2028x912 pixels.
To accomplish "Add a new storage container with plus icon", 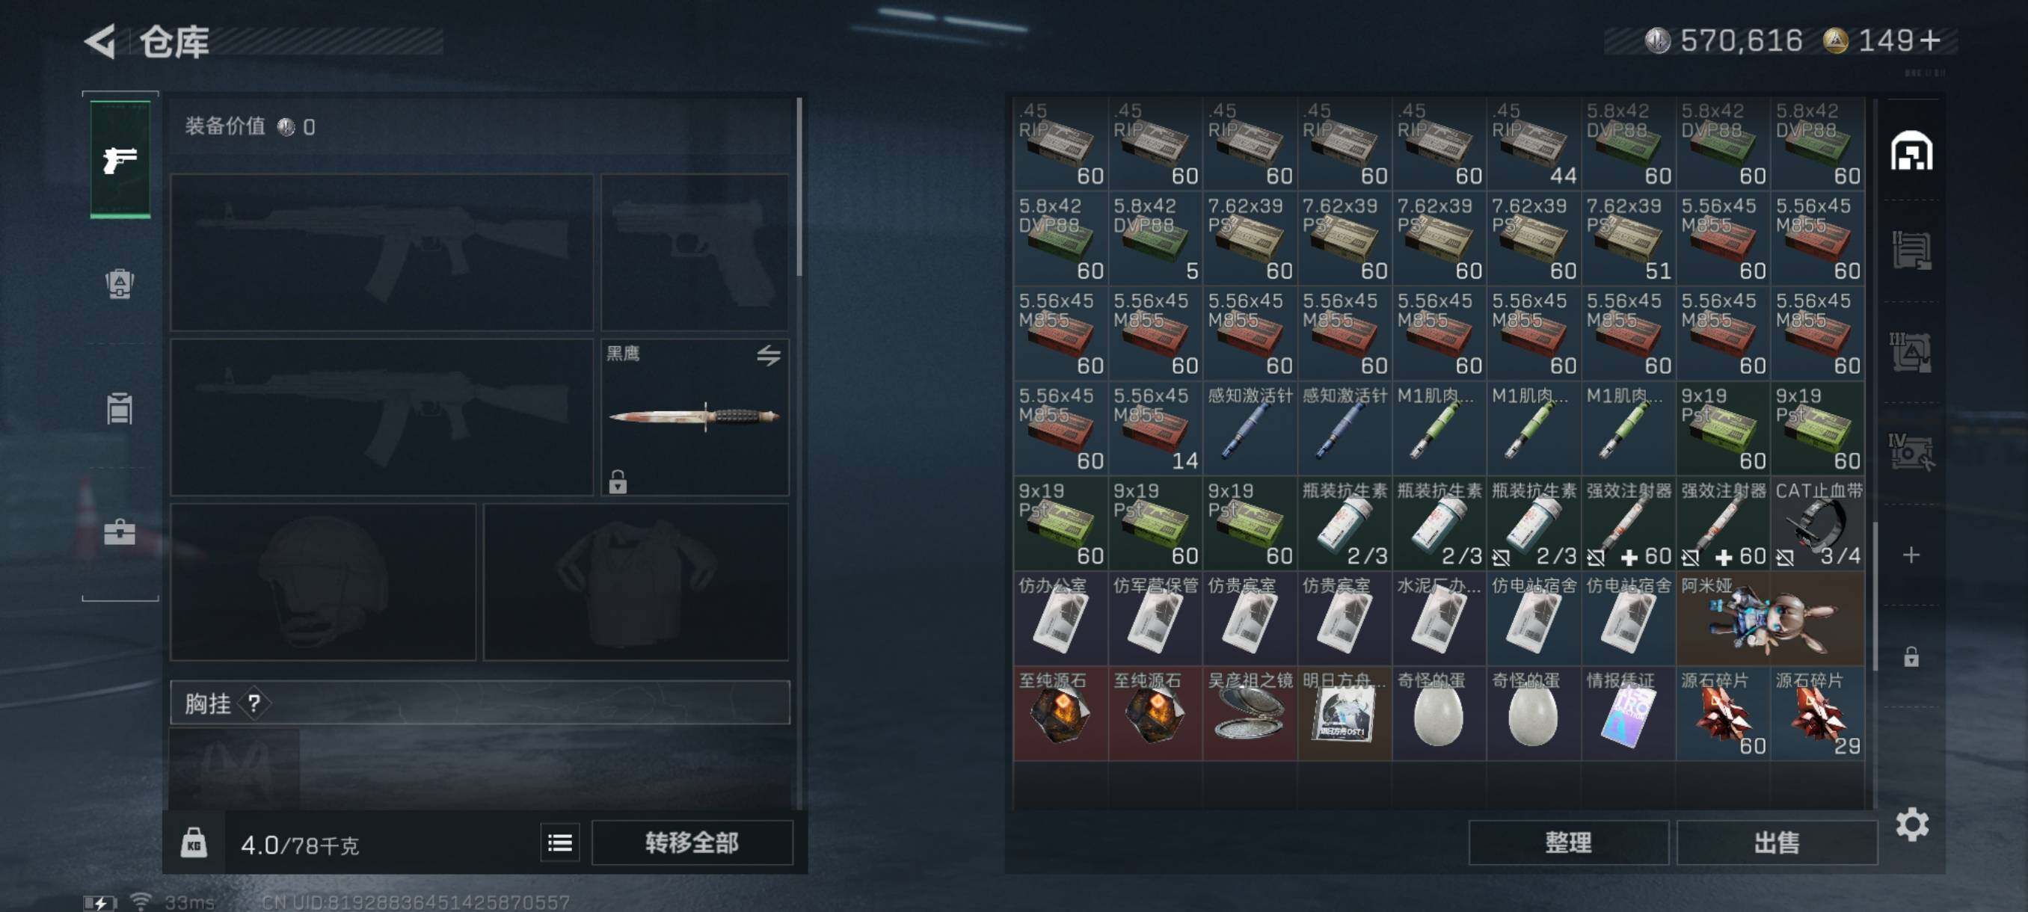I will (x=1911, y=555).
